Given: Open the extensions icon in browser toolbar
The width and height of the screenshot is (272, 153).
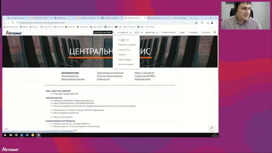Looking at the screenshot, I should point(202,23).
